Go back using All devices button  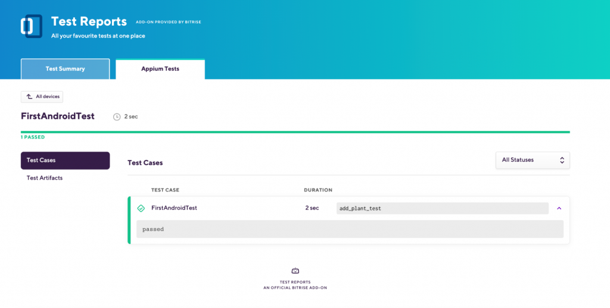[42, 97]
